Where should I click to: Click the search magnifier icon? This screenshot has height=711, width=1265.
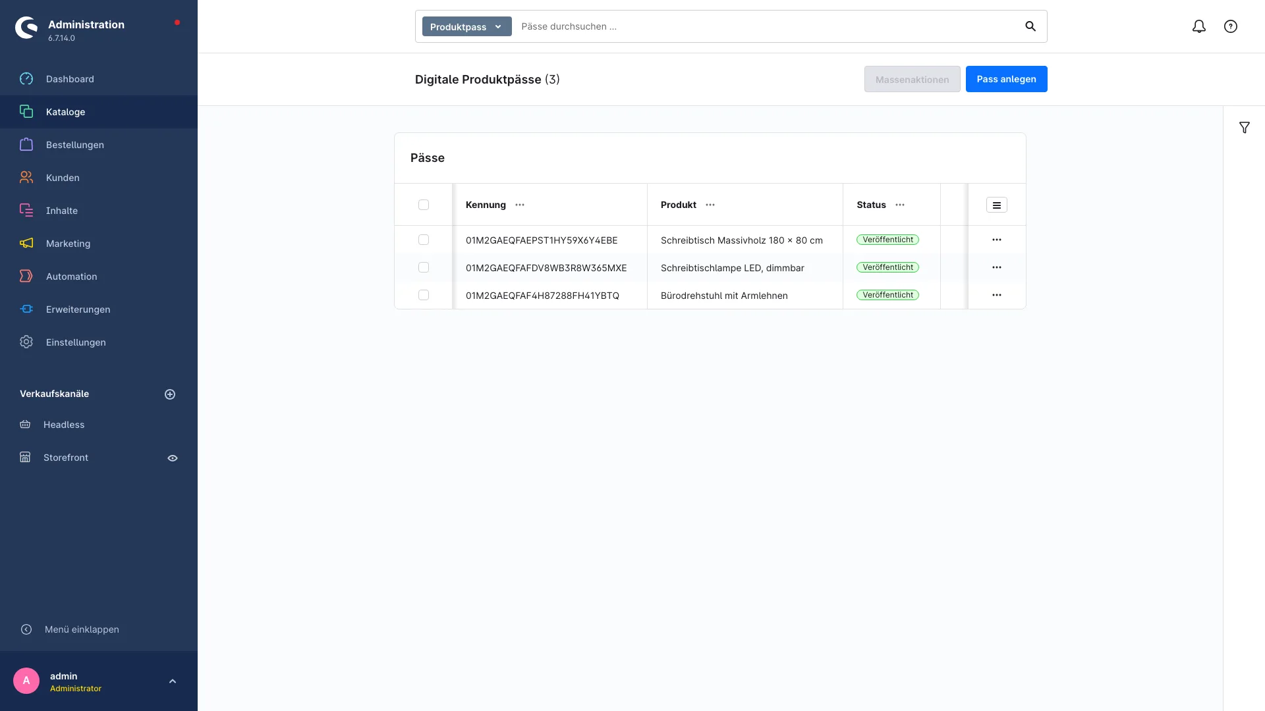(1030, 26)
